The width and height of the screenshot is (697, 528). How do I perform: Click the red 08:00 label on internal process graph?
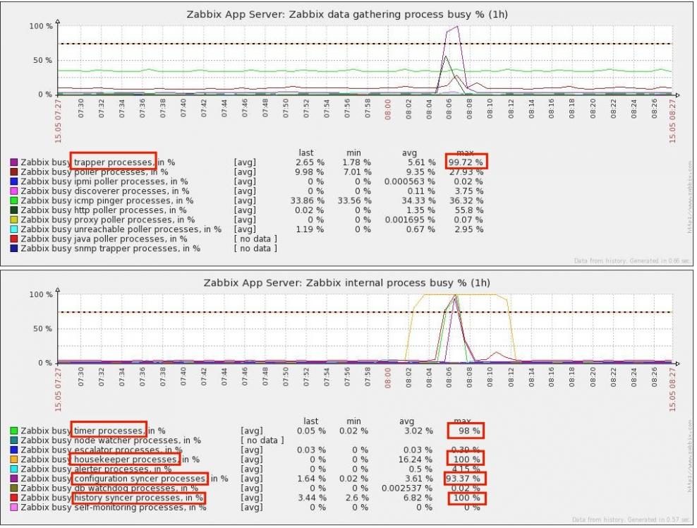point(387,378)
